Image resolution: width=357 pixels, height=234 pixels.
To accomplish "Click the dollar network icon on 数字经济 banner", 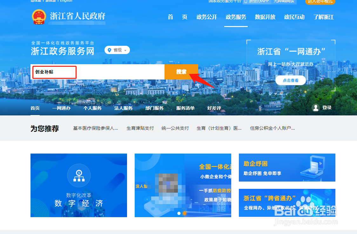I will [x=79, y=175].
